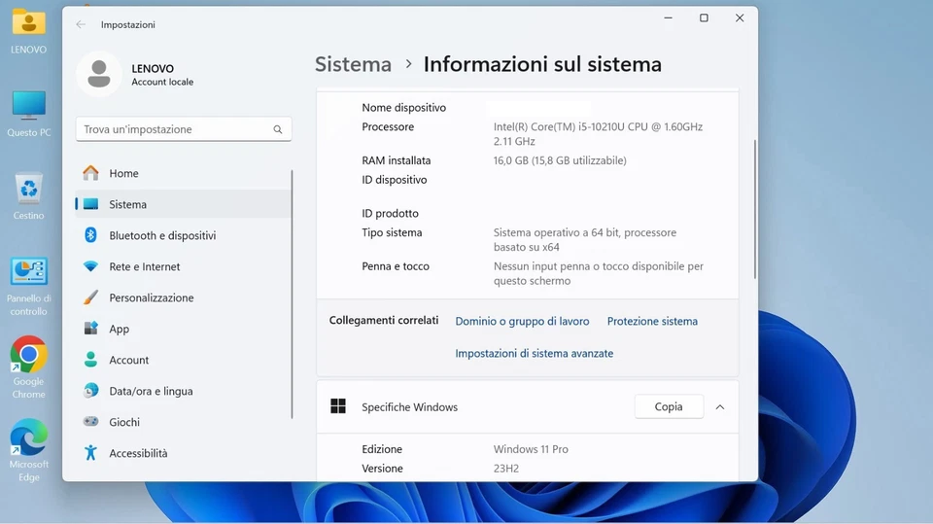Select the 23H2 version value
933x524 pixels.
pyautogui.click(x=505, y=468)
